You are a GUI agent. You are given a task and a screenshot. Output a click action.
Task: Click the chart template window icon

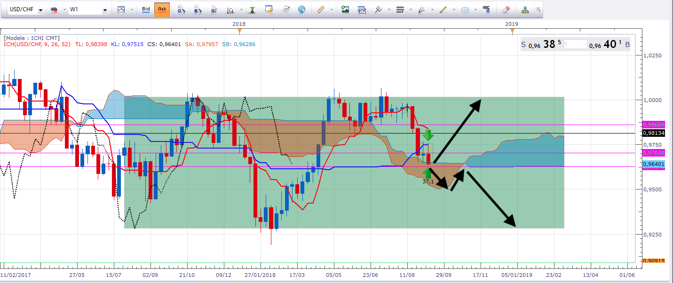(362, 9)
